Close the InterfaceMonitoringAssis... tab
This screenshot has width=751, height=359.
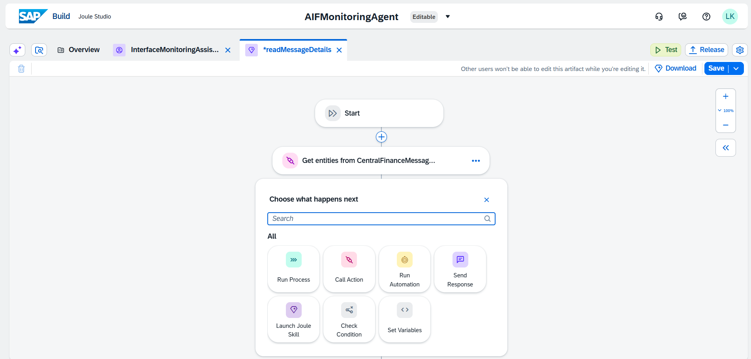click(228, 50)
